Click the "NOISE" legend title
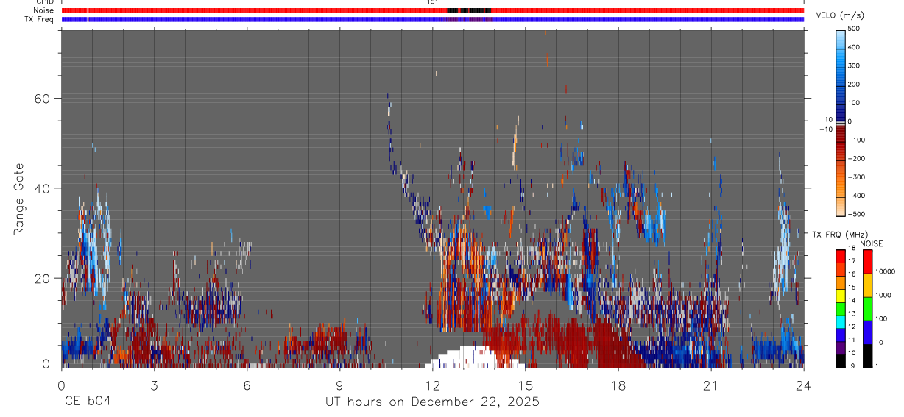This screenshot has width=904, height=417. coord(872,243)
